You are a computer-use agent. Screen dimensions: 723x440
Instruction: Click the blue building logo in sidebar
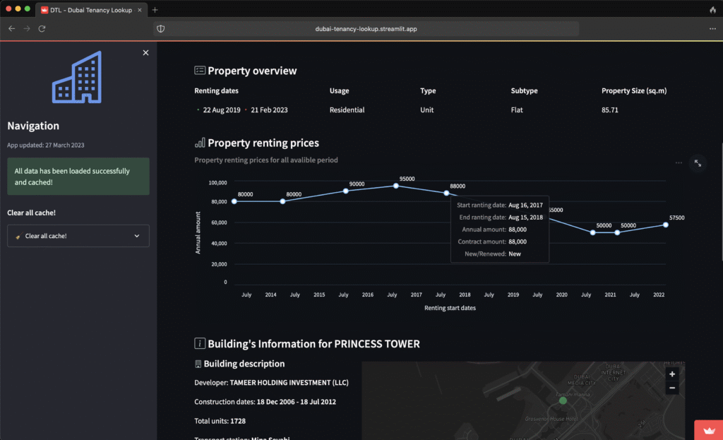click(x=77, y=77)
